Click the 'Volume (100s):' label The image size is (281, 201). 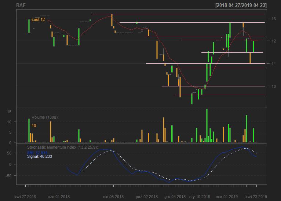[x=45, y=117]
